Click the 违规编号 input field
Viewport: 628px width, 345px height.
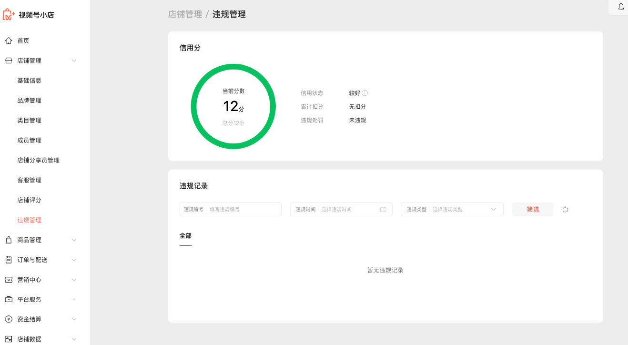point(243,210)
